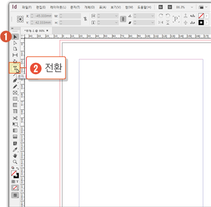
Task: Click control panel black stroke swatch
Action: click(201, 22)
